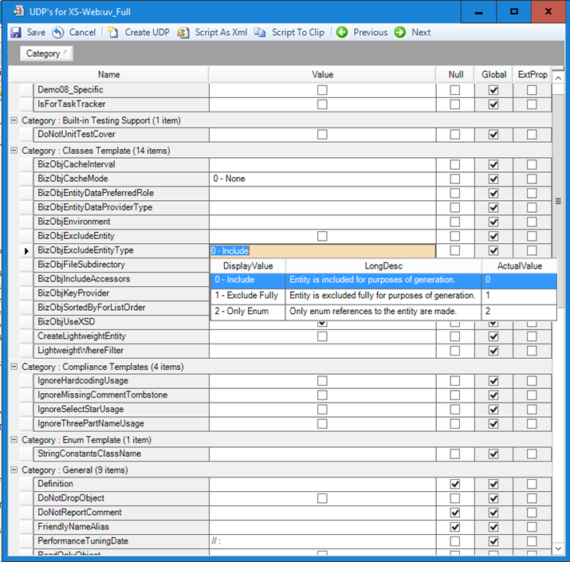Toggle IsForTaskTracker value checkbox
Image resolution: width=570 pixels, height=562 pixels.
tap(322, 104)
